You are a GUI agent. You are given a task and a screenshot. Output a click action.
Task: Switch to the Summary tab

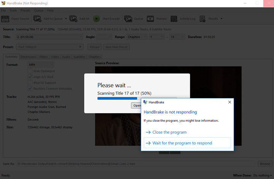(11, 56)
